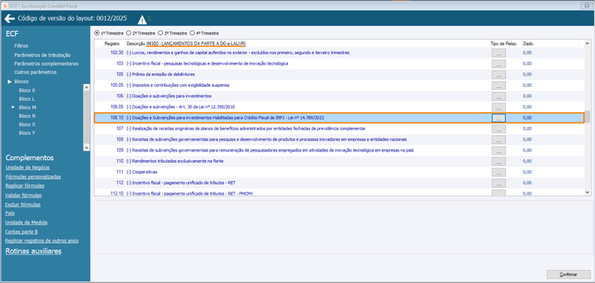Click the table vertical scrollbar thumb
Viewport: 595px width, 283px height.
[x=588, y=117]
